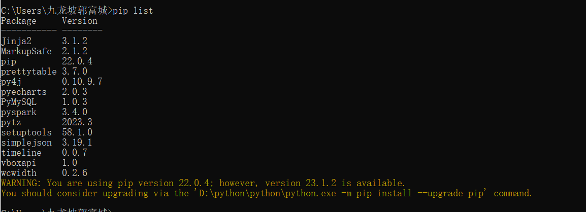Click the wcwidth version 0.2.6

click(75, 173)
